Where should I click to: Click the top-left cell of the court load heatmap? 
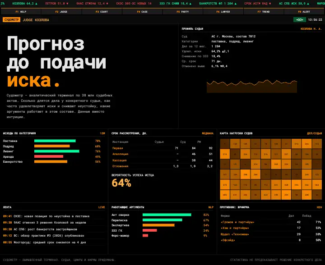pos(225,144)
